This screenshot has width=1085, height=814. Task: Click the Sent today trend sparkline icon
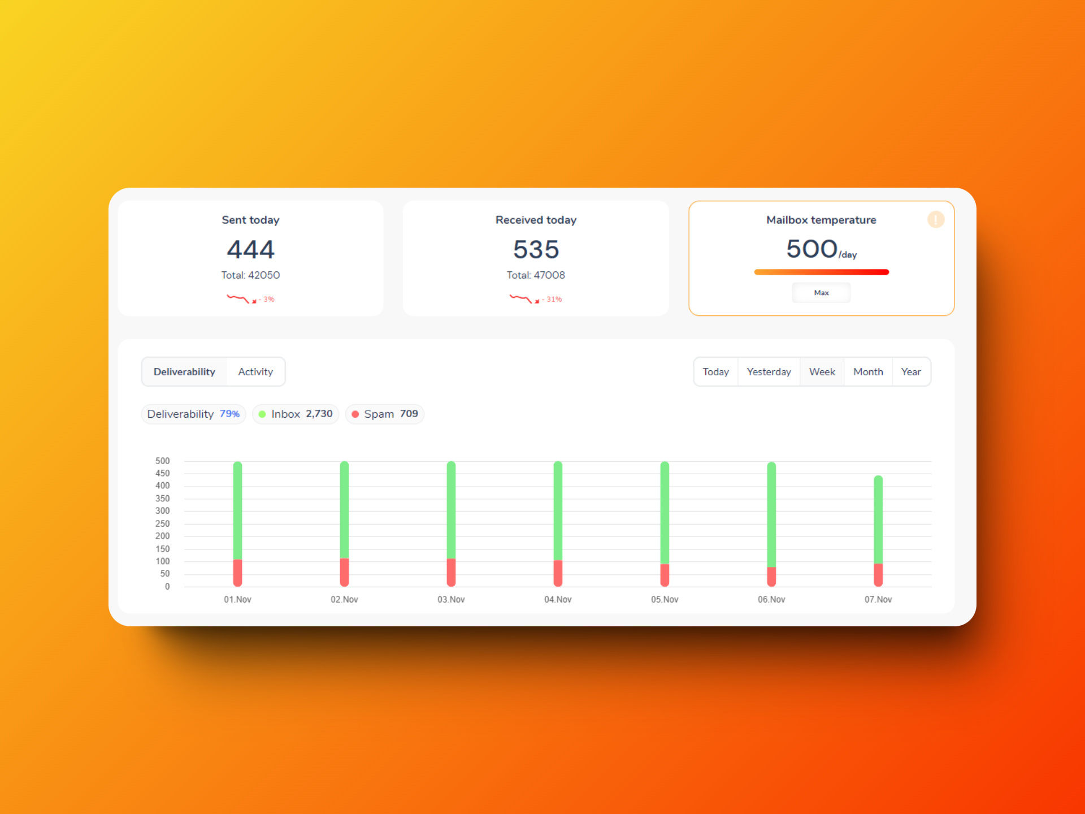click(x=238, y=298)
